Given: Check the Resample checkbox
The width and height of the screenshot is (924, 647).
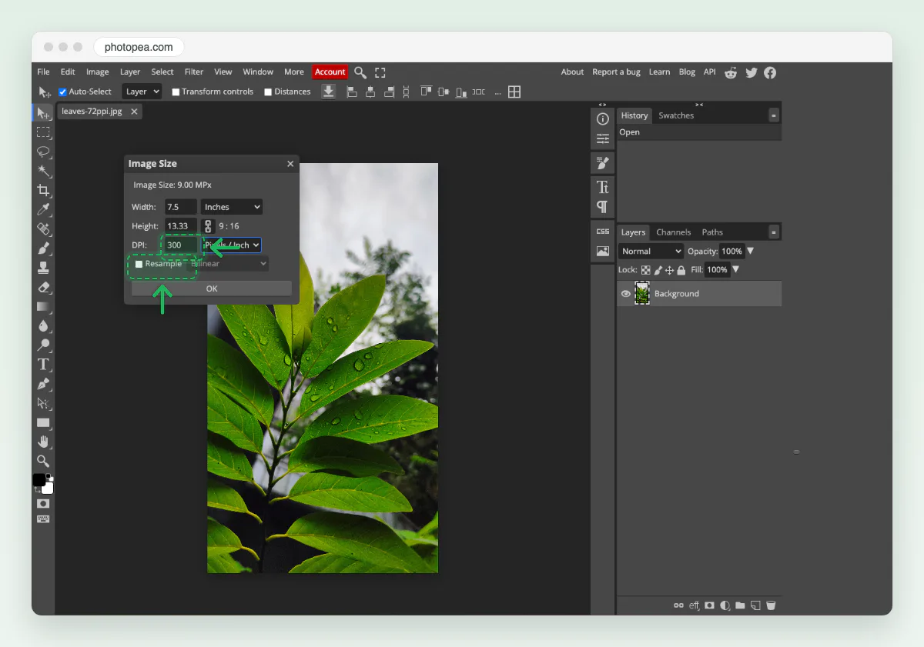Looking at the screenshot, I should click(x=139, y=264).
